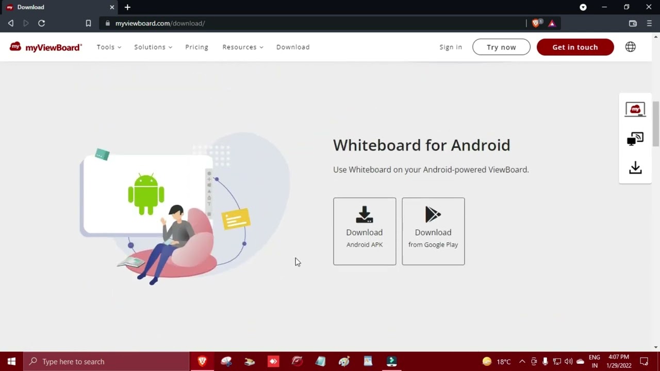Open the Pricing page
Screen dimensions: 660x371
tap(196, 47)
